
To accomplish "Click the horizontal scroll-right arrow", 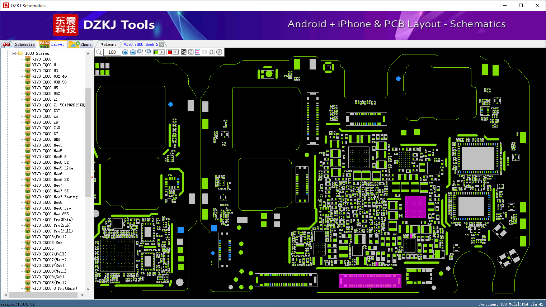I will coord(82,295).
